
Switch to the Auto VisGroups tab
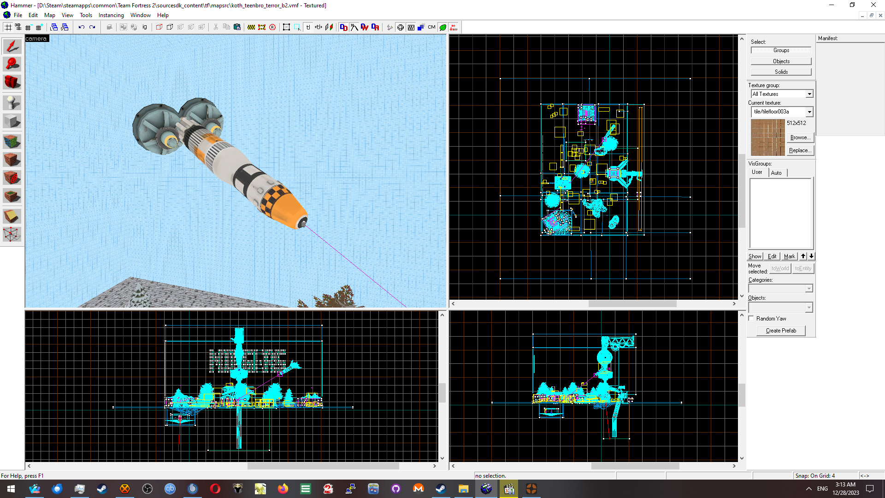tap(777, 173)
